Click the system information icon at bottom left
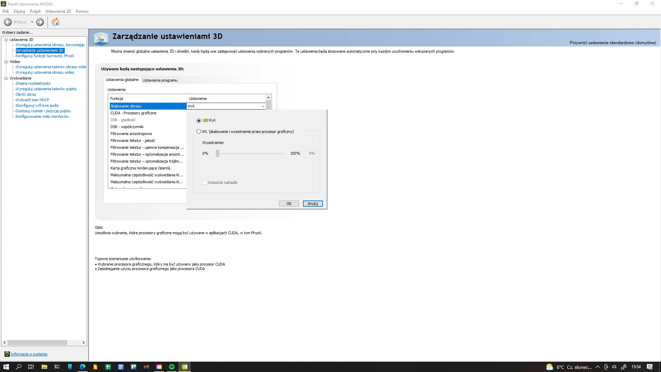661x372 pixels. [7, 354]
